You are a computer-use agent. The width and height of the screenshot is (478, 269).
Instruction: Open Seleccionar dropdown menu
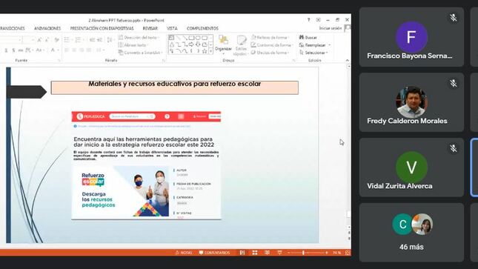pyautogui.click(x=313, y=53)
